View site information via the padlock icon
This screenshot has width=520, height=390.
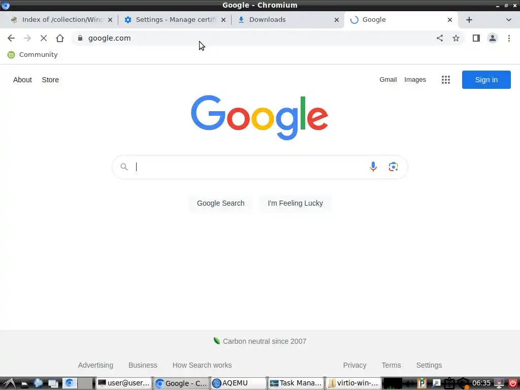point(80,38)
